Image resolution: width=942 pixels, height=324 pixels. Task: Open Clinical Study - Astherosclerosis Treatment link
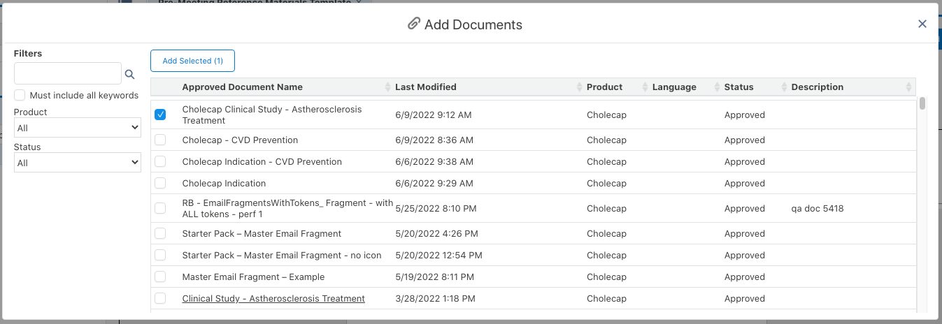(273, 298)
